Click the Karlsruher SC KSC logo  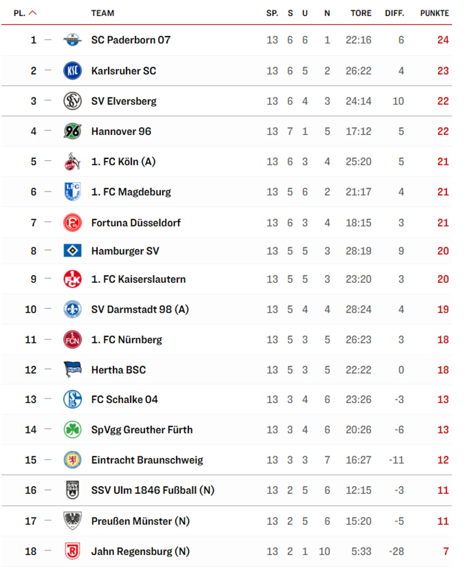(72, 71)
